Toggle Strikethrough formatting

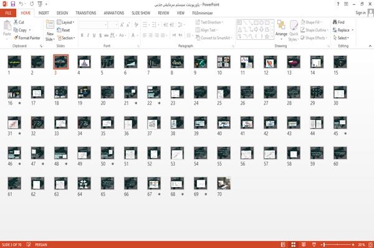pos(107,35)
